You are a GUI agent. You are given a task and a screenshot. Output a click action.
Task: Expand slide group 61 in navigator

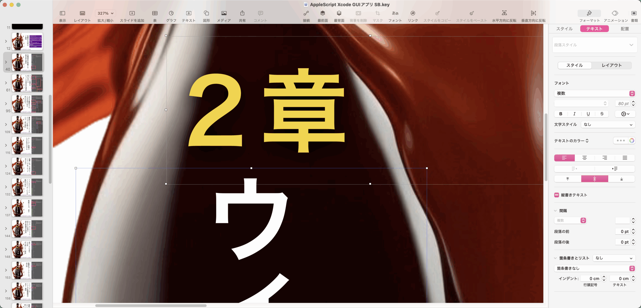pyautogui.click(x=6, y=83)
